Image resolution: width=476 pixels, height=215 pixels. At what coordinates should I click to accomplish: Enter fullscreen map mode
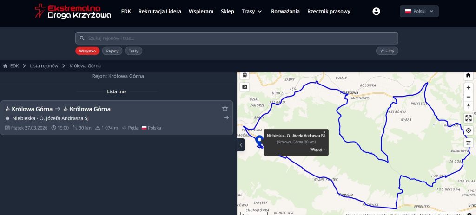click(468, 118)
